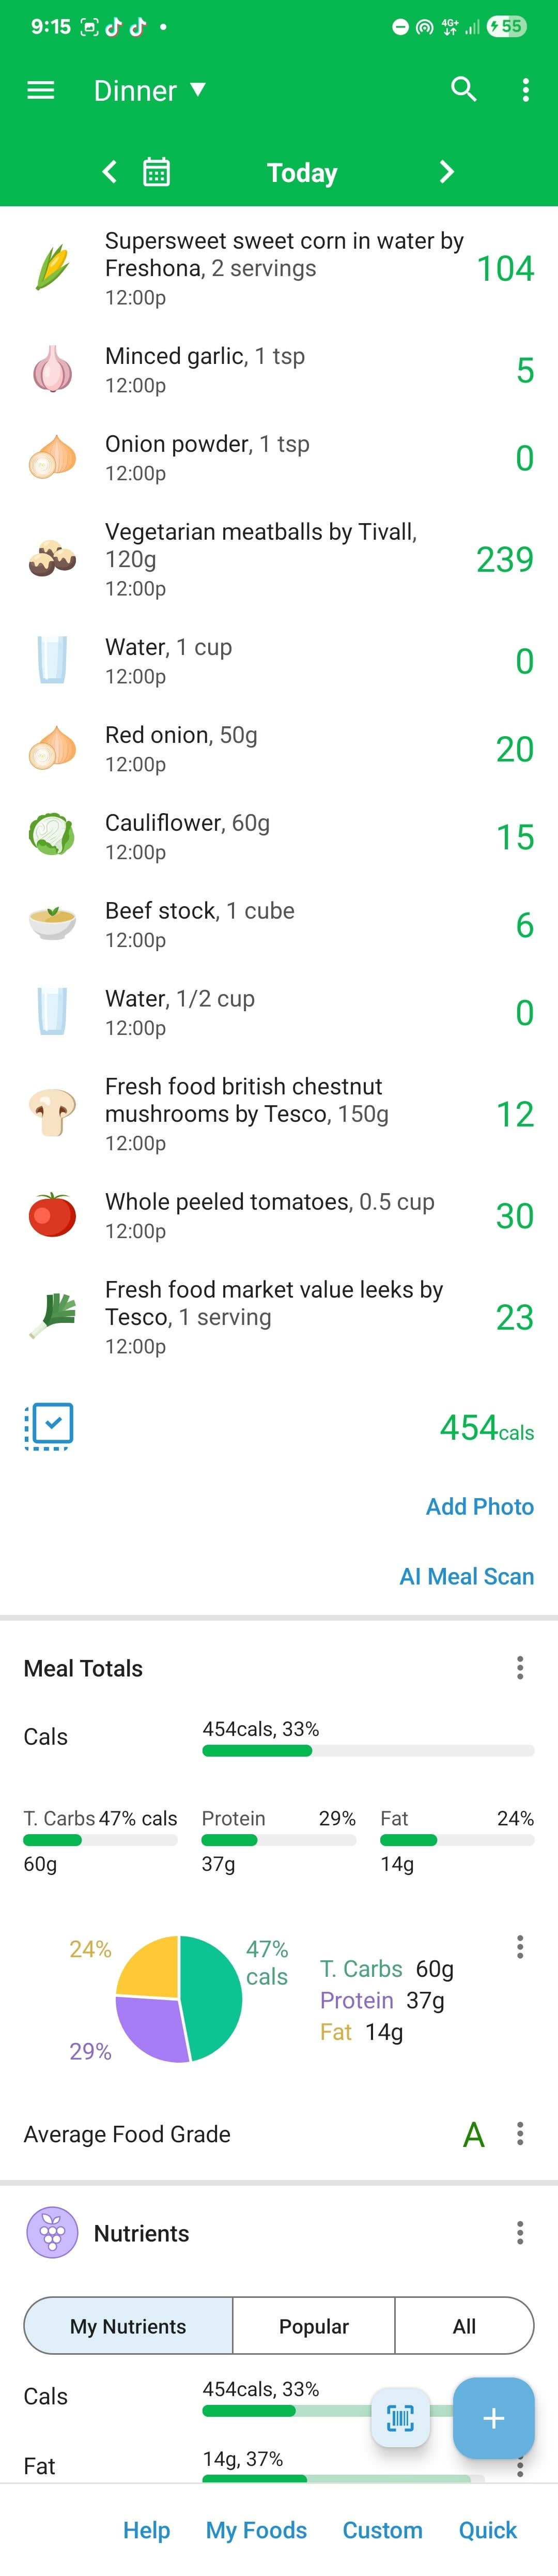Image resolution: width=558 pixels, height=2576 pixels.
Task: Tap the AI Meal Scan link
Action: (466, 1576)
